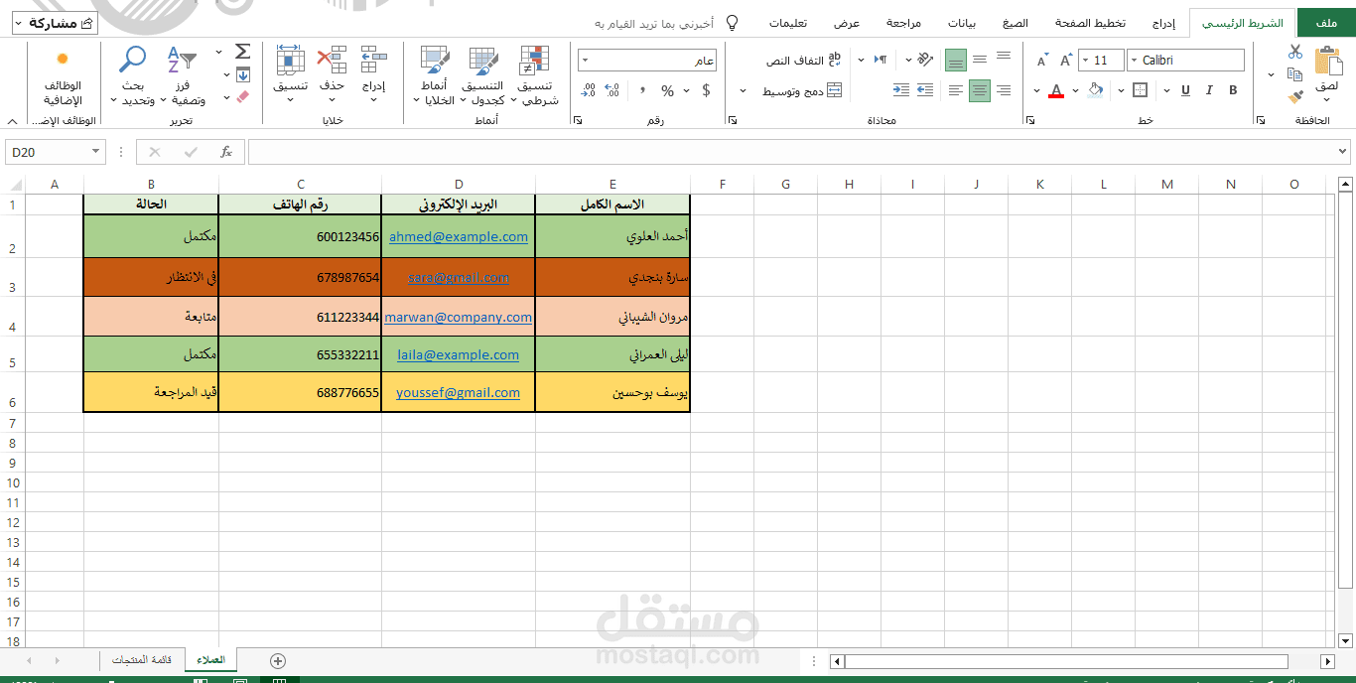Click the Copy icon in clipboard group
The width and height of the screenshot is (1356, 683).
click(1295, 74)
